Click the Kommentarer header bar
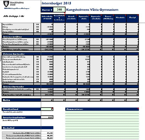Screen dimensions: 145x140 102,109
